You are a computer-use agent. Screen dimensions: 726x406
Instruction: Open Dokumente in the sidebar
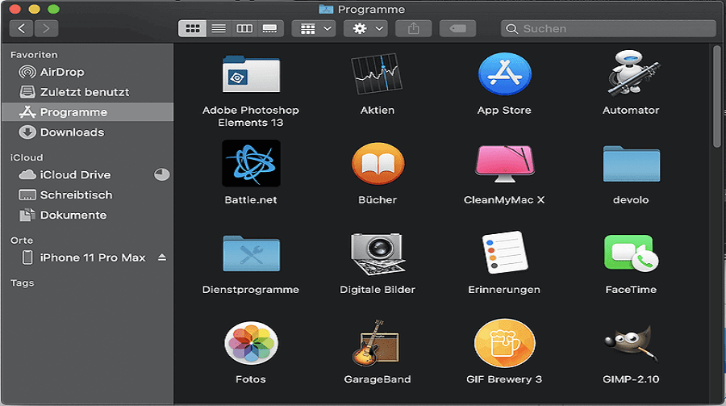87,215
